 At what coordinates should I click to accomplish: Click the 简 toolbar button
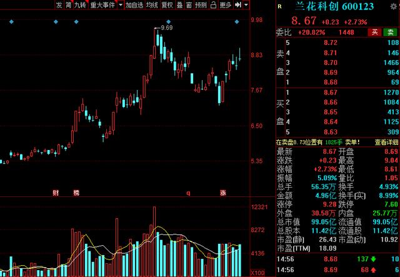click(68, 5)
